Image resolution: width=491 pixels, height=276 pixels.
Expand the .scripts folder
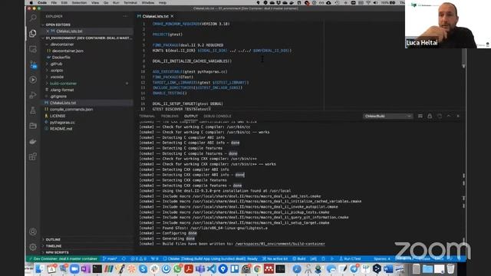(x=57, y=71)
